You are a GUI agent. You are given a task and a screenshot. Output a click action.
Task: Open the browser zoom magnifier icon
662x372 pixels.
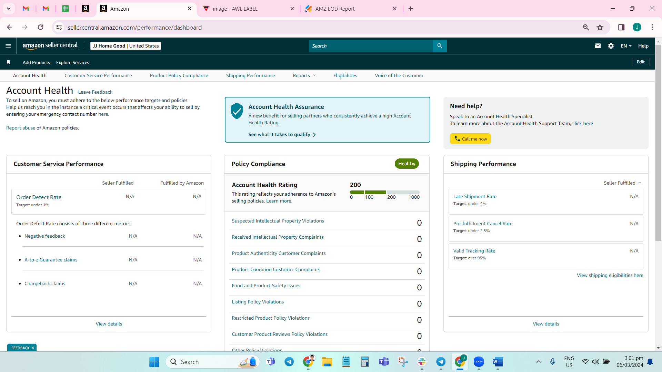[586, 27]
